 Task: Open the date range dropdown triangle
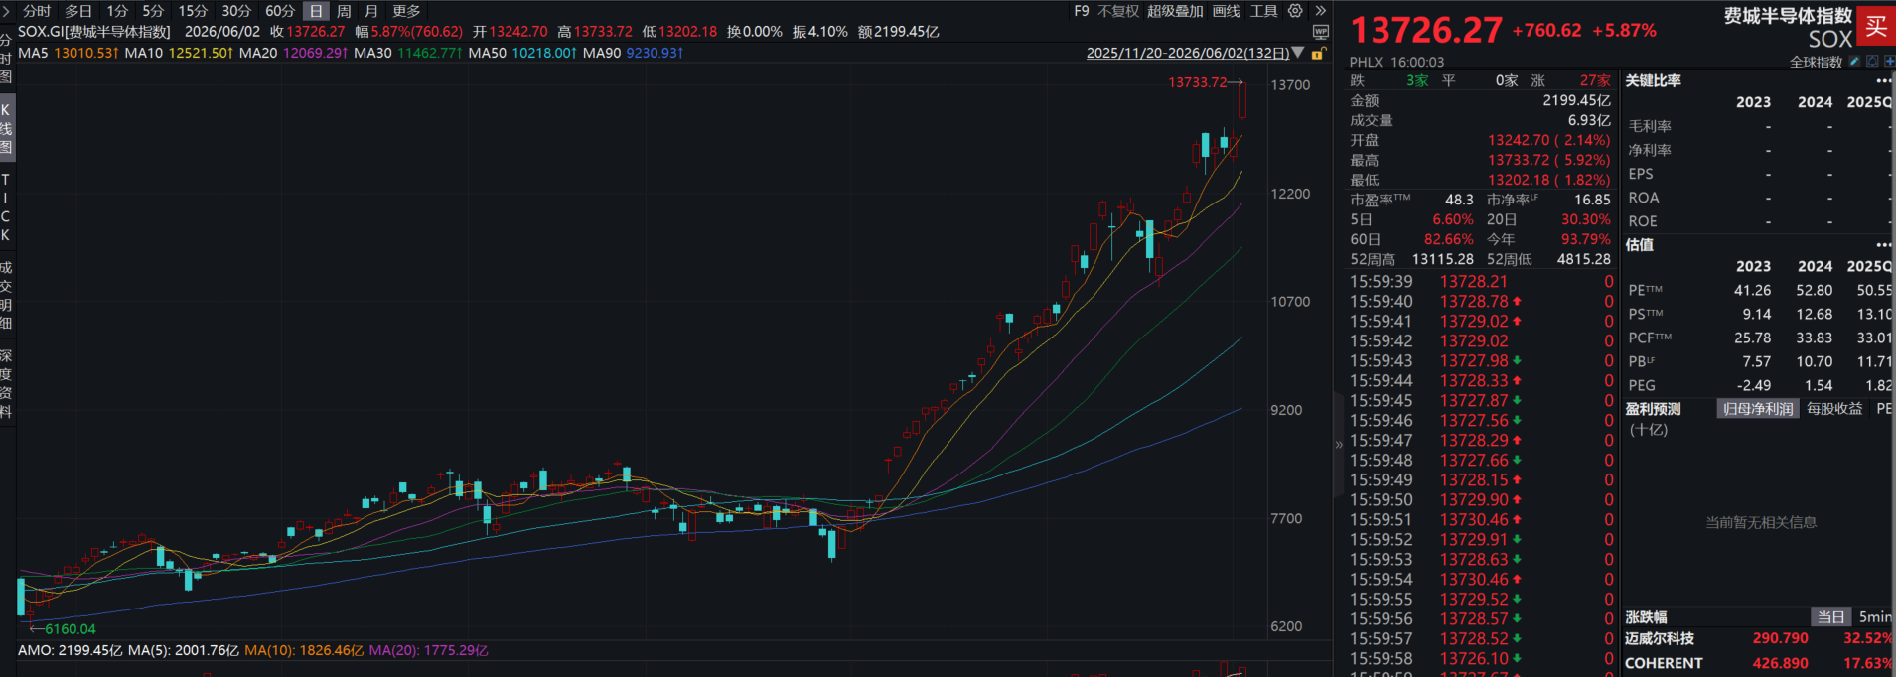[x=1298, y=53]
